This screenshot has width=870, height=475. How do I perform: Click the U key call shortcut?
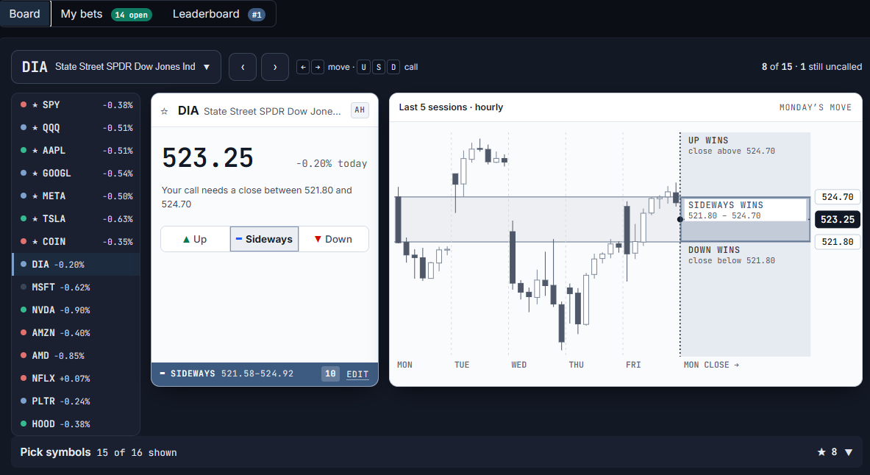pos(363,67)
